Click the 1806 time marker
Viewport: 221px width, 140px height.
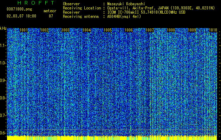tap(129, 30)
